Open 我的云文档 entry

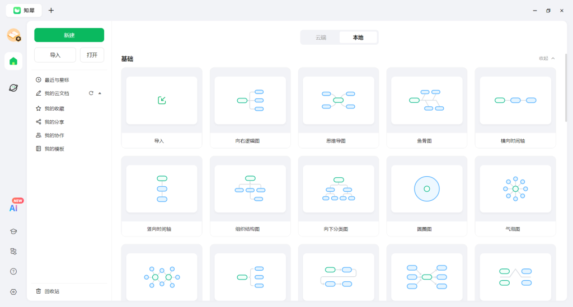(x=57, y=93)
